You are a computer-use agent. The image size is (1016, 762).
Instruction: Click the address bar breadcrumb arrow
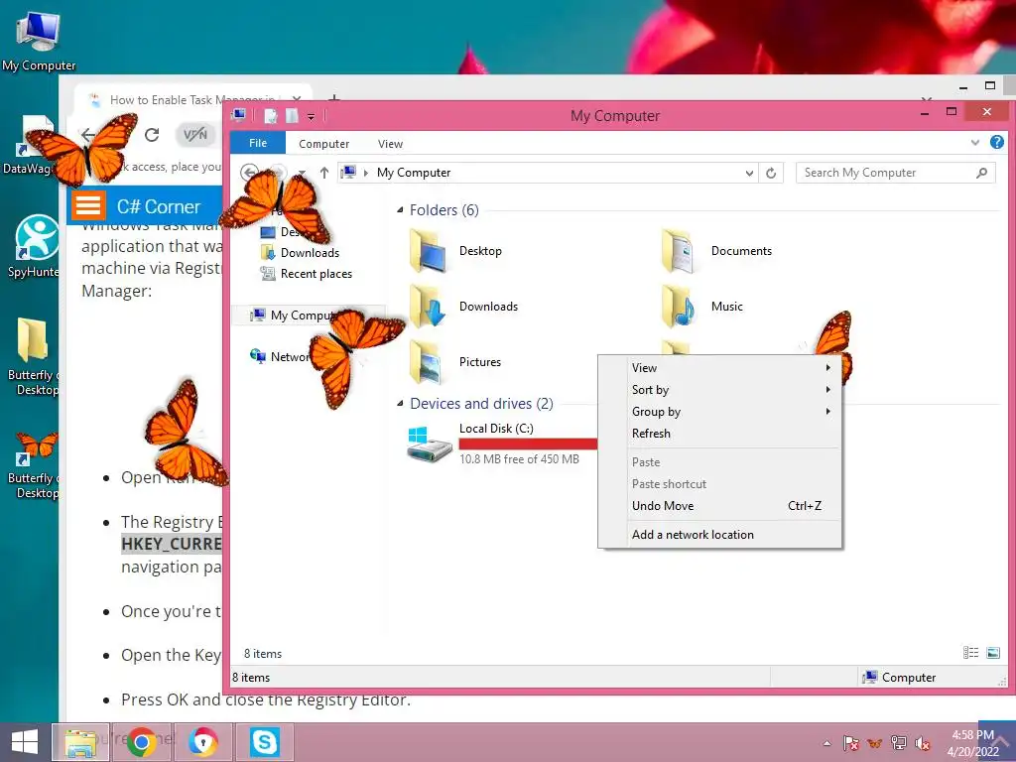tap(366, 173)
